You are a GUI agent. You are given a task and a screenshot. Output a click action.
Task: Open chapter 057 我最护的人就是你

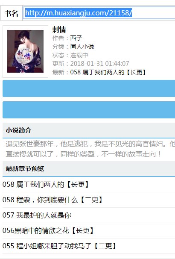coord(37,215)
